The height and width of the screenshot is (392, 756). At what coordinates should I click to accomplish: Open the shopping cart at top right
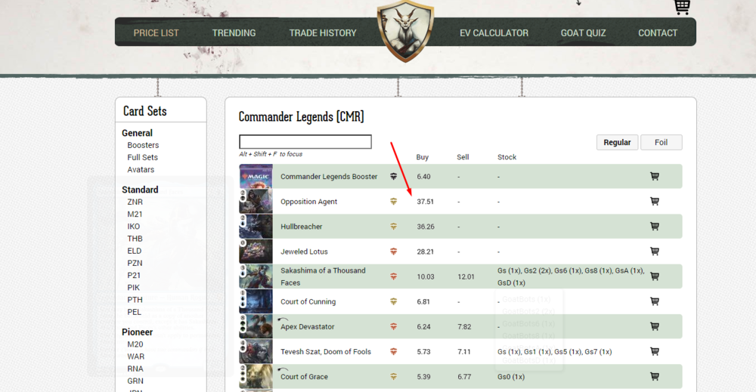pyautogui.click(x=682, y=7)
